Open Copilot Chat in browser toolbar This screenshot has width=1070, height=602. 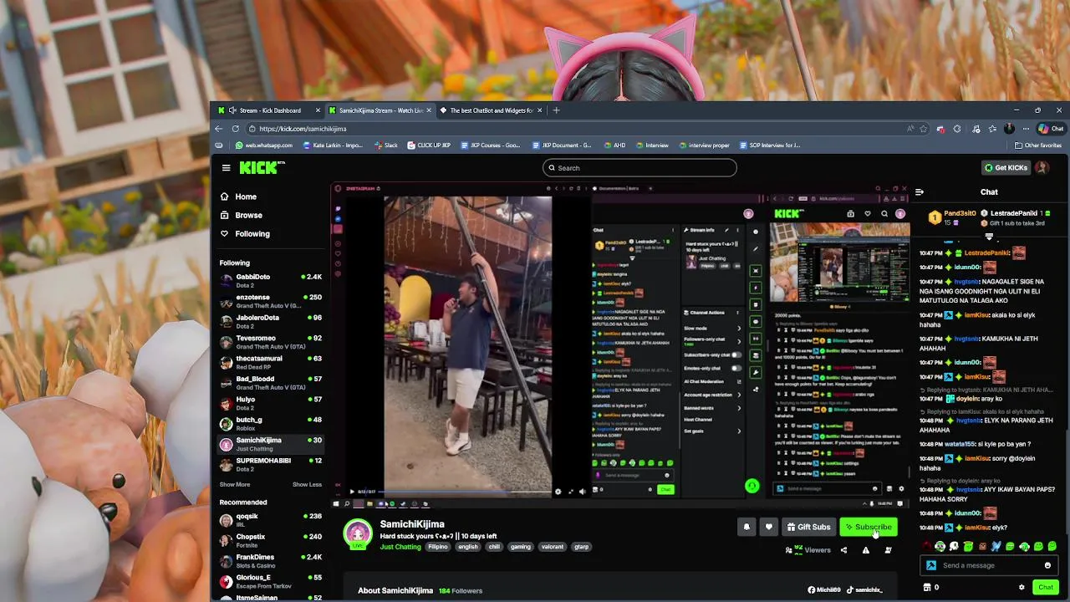(x=1051, y=129)
